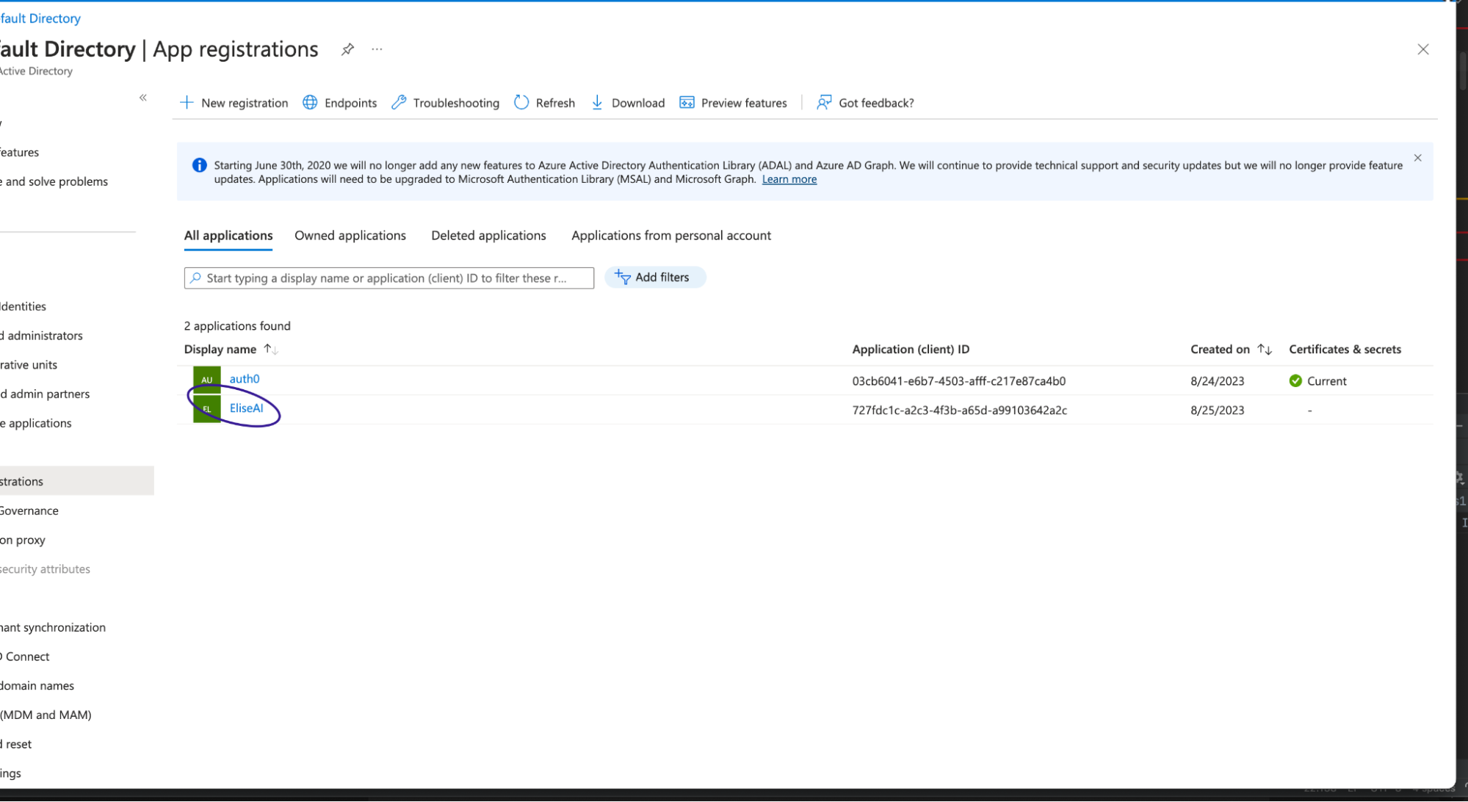Open Identities item in sidebar
This screenshot has height=802, width=1468.
pyautogui.click(x=23, y=306)
